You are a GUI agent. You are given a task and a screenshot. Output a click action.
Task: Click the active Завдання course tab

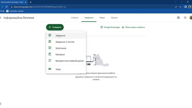click(x=89, y=18)
